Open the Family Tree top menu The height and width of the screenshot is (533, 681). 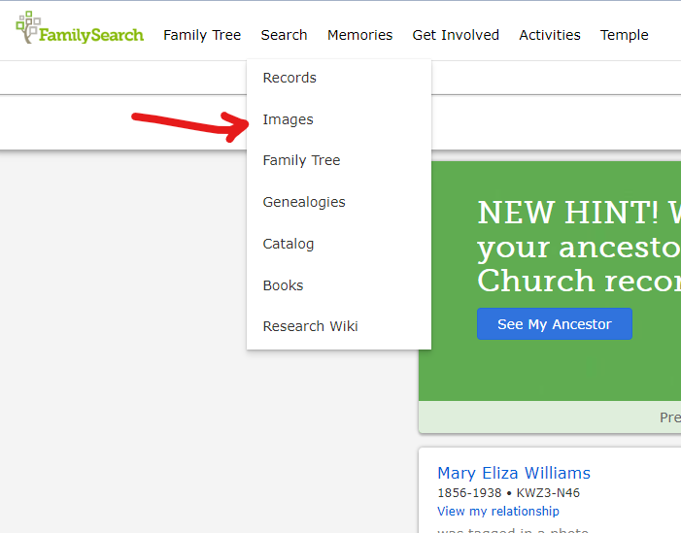[x=202, y=35]
